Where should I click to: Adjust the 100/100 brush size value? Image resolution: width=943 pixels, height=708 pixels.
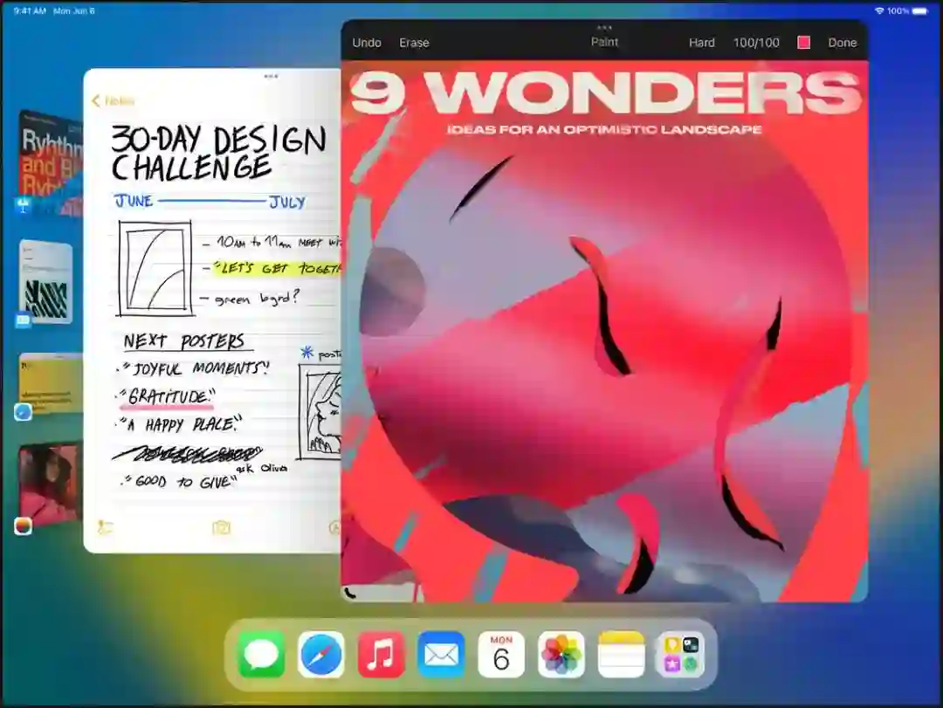(756, 43)
